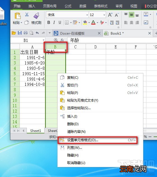Toggle bottom vertical alignment
The height and width of the screenshot is (177, 157).
click(x=137, y=15)
